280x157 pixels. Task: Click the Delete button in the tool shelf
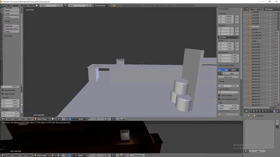[12, 32]
